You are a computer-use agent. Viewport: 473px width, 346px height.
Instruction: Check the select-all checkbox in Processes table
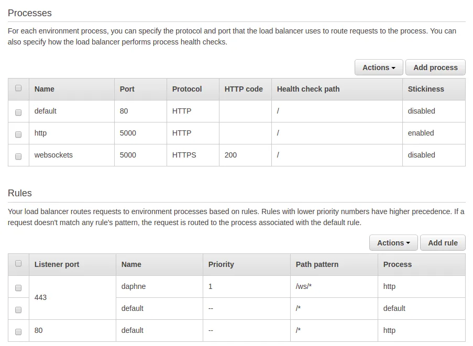pyautogui.click(x=18, y=88)
